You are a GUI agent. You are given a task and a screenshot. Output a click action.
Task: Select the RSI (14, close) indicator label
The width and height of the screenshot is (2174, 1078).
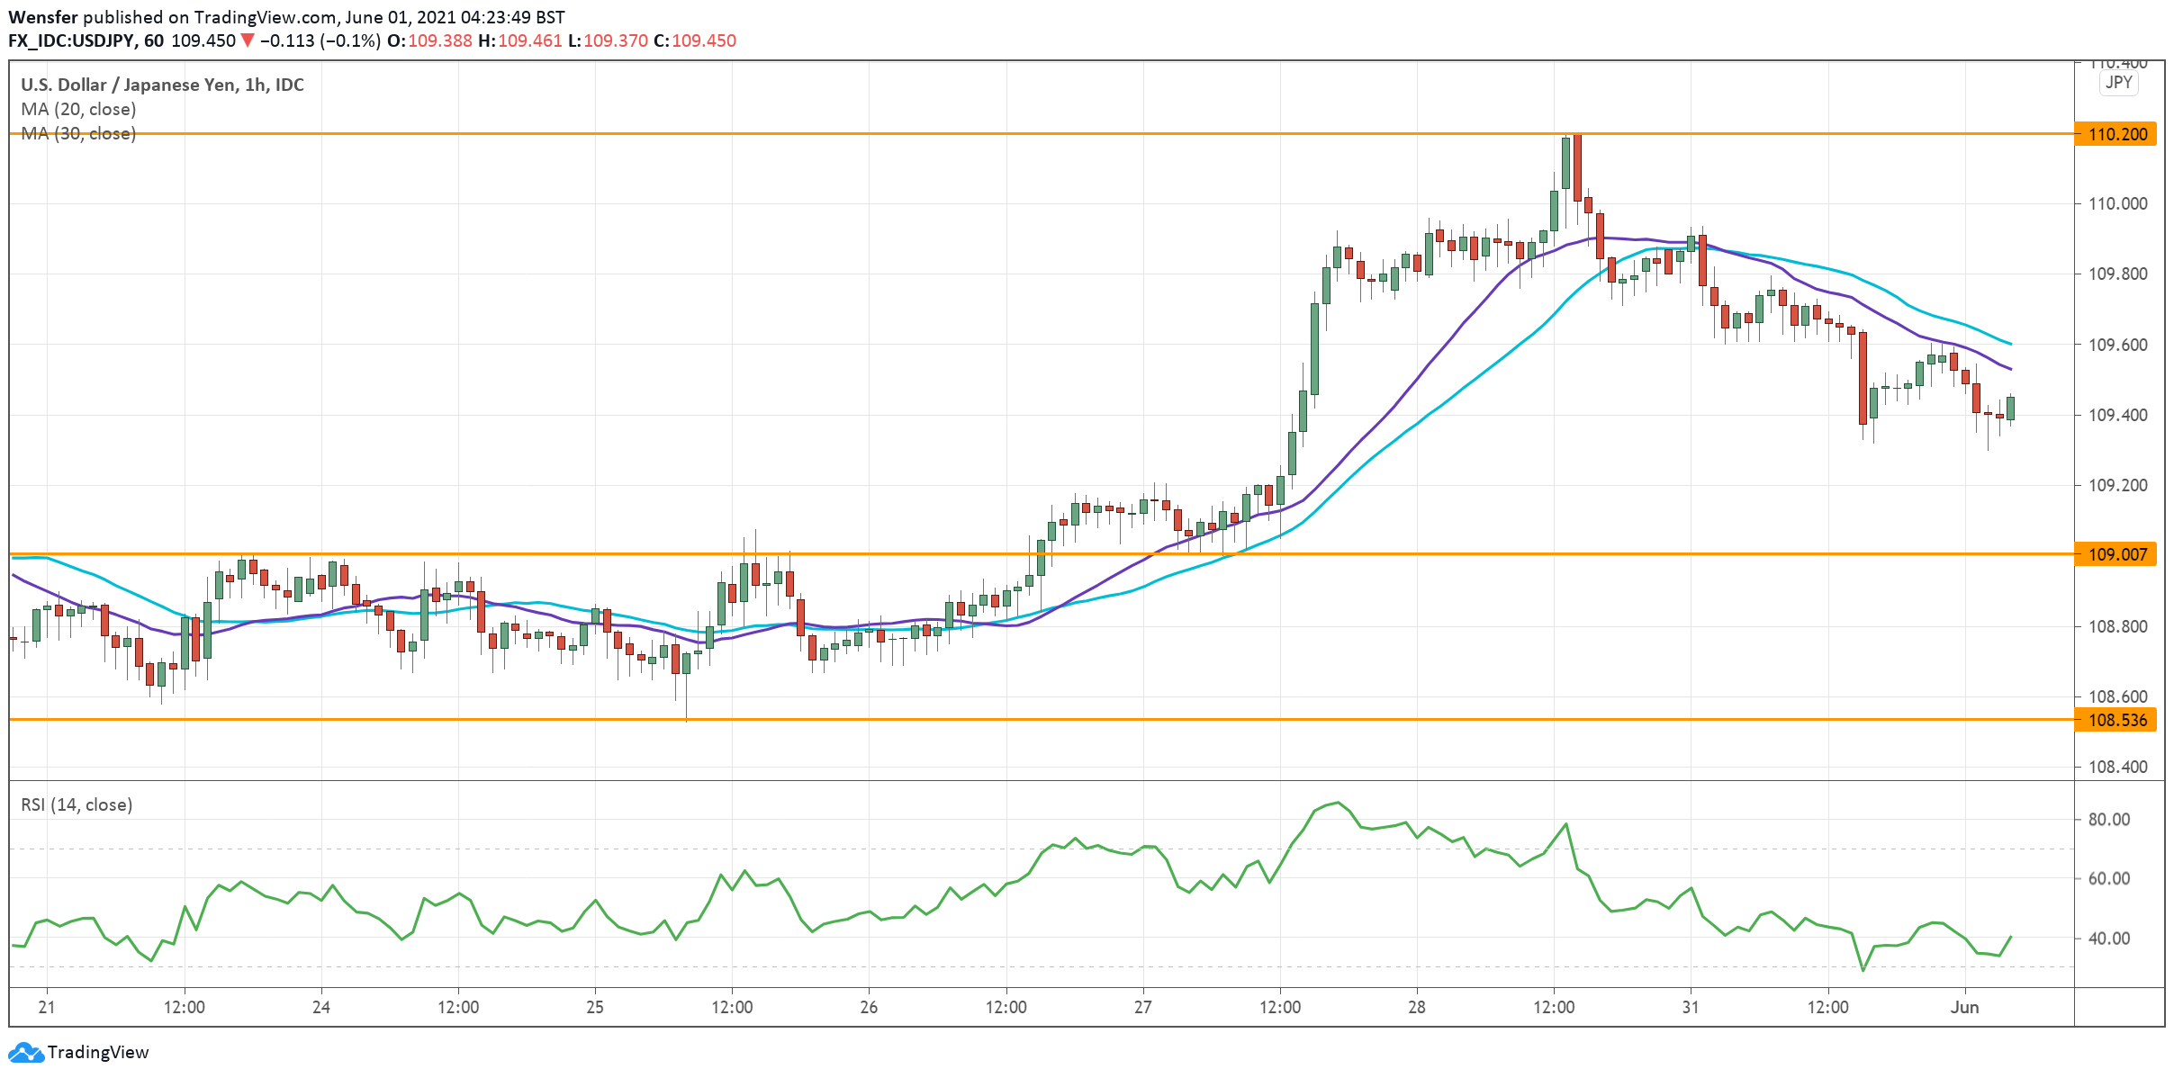tap(77, 804)
